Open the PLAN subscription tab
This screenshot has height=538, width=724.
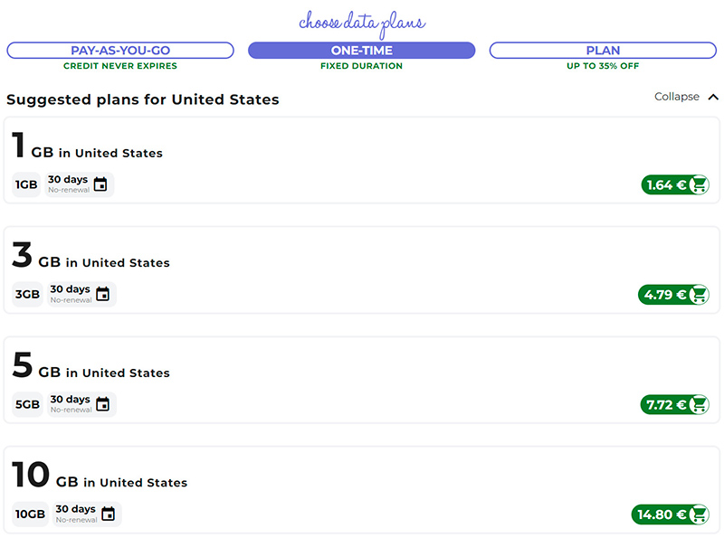[x=603, y=51]
